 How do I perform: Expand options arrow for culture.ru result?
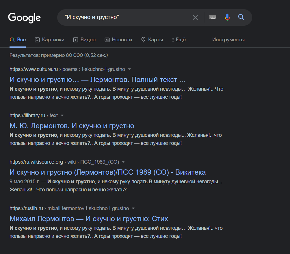129,69
